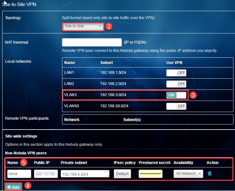Click the Action column header
The image size is (235, 191).
[x=212, y=163]
